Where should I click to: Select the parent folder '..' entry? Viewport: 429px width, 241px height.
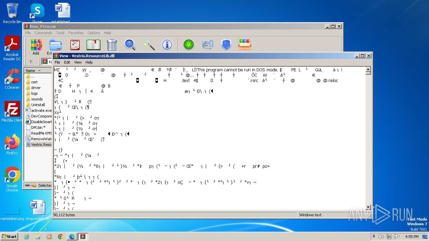pos(33,76)
